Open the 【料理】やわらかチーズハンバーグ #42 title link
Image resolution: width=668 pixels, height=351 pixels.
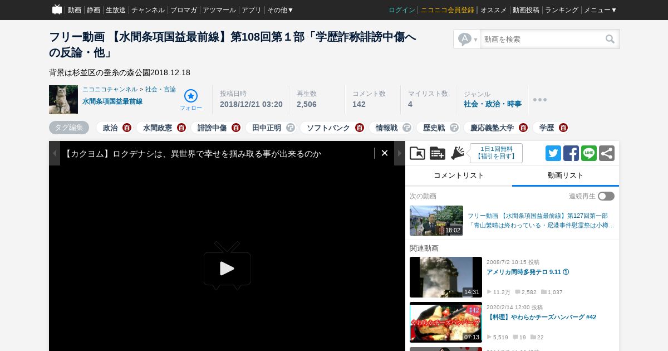coord(541,318)
